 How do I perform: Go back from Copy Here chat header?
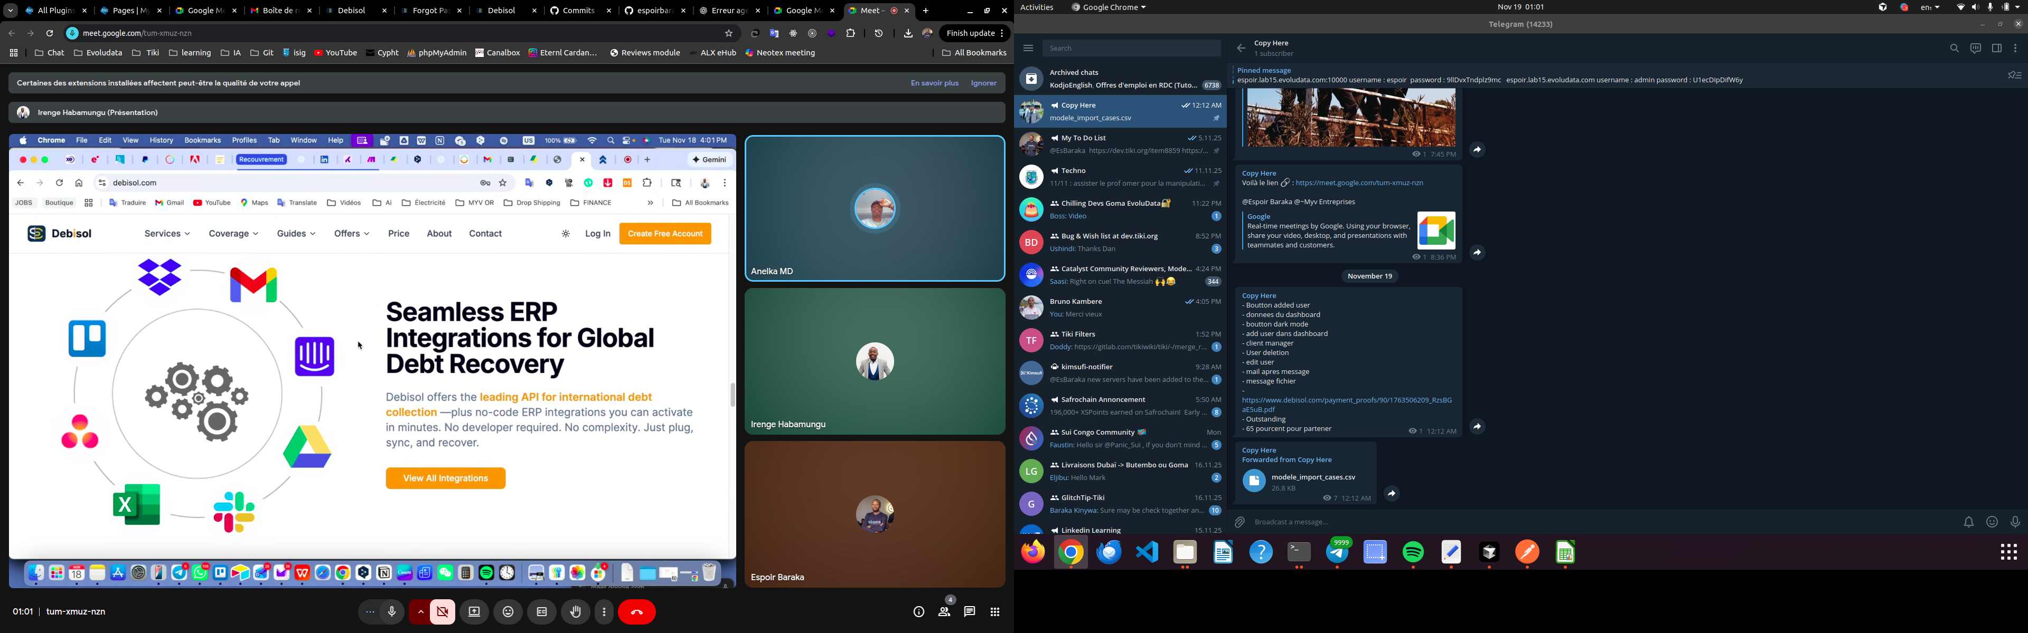pos(1241,48)
